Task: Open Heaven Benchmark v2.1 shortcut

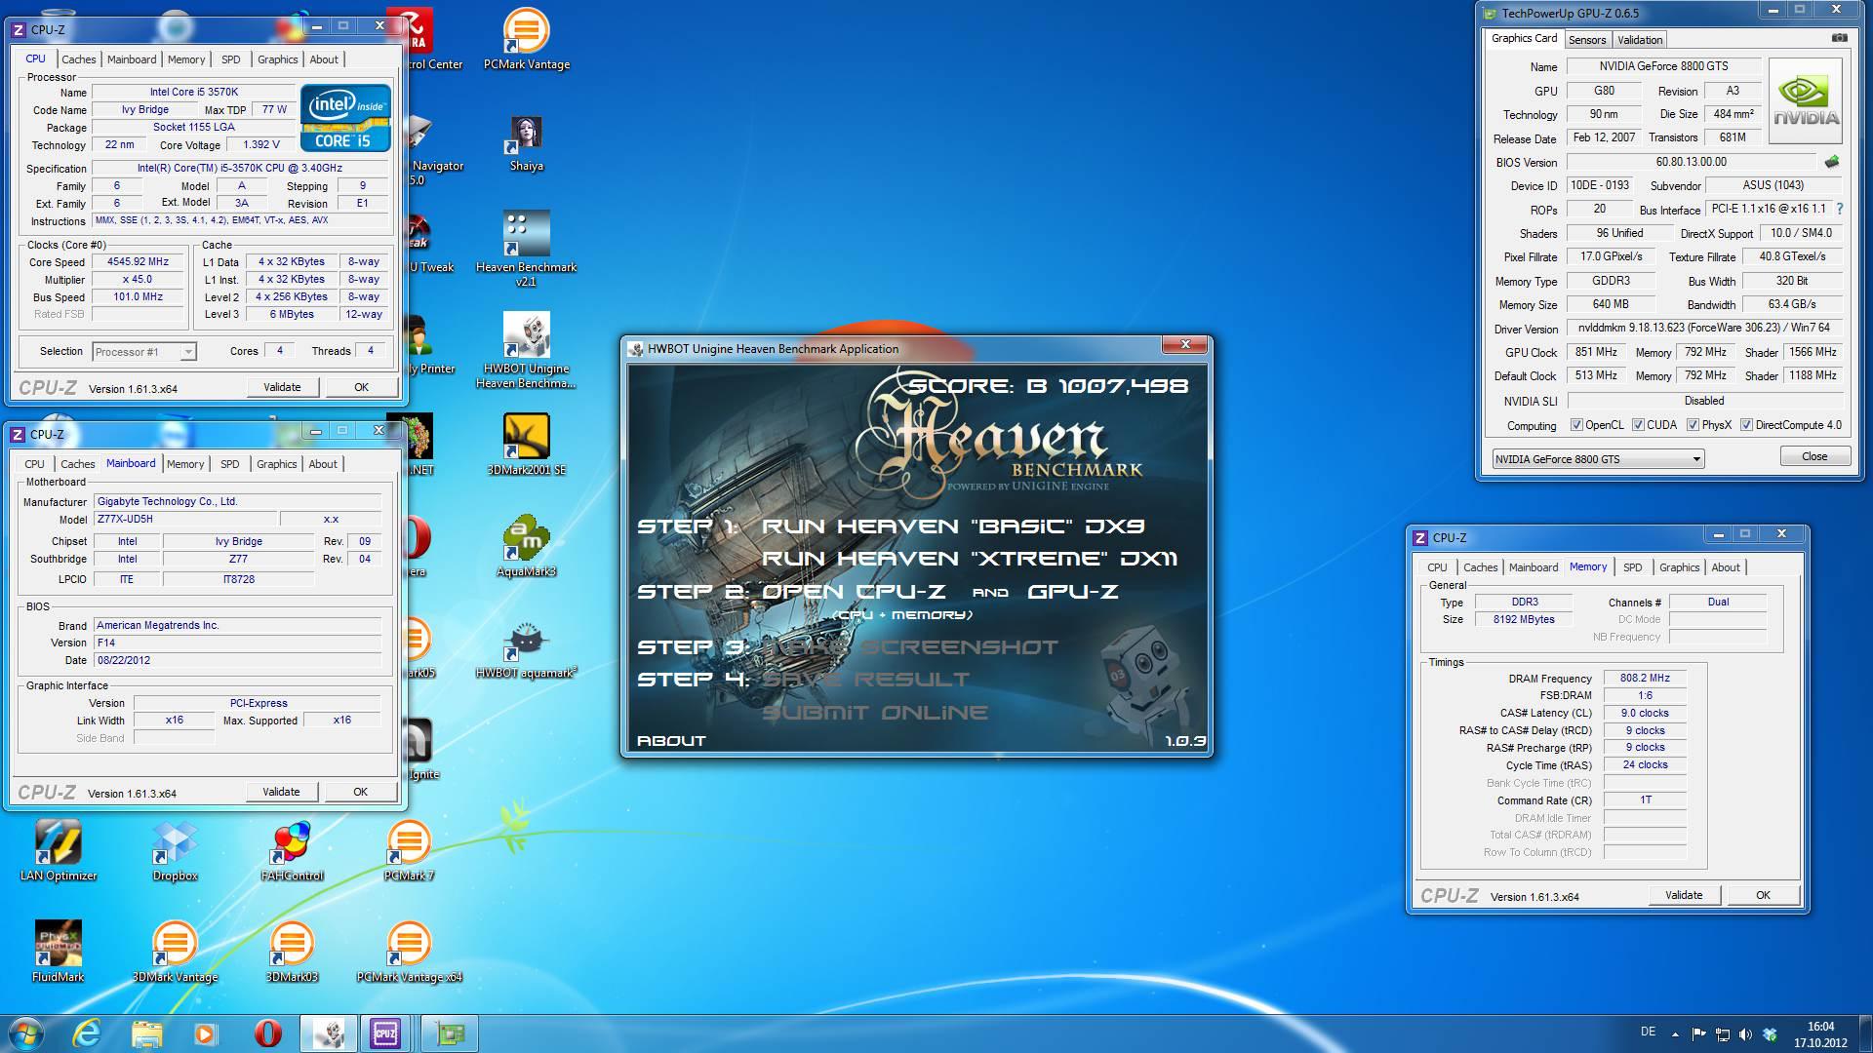Action: (x=526, y=248)
